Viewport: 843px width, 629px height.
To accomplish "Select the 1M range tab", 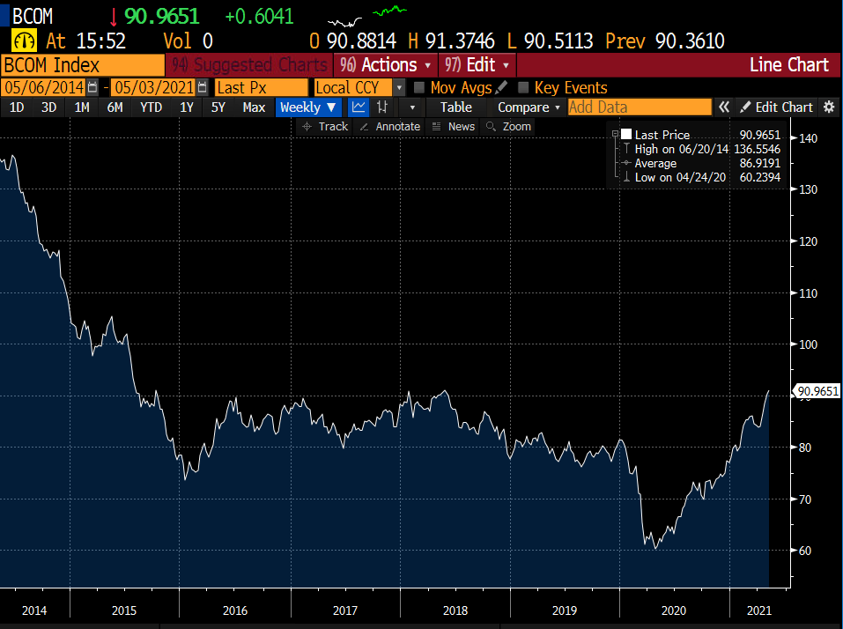I will coord(82,107).
